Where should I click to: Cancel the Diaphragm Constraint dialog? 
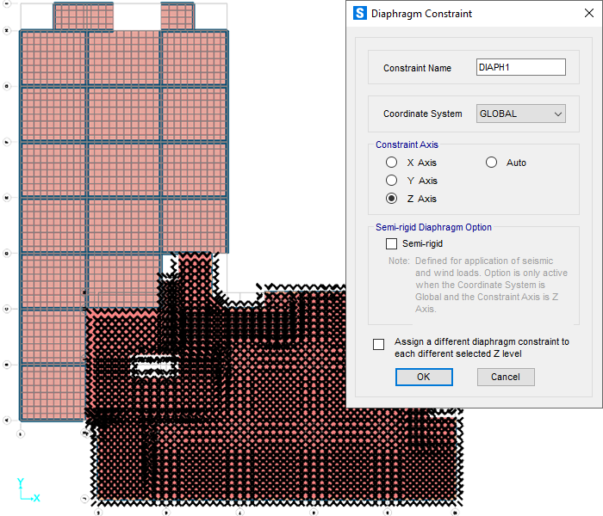click(x=505, y=377)
